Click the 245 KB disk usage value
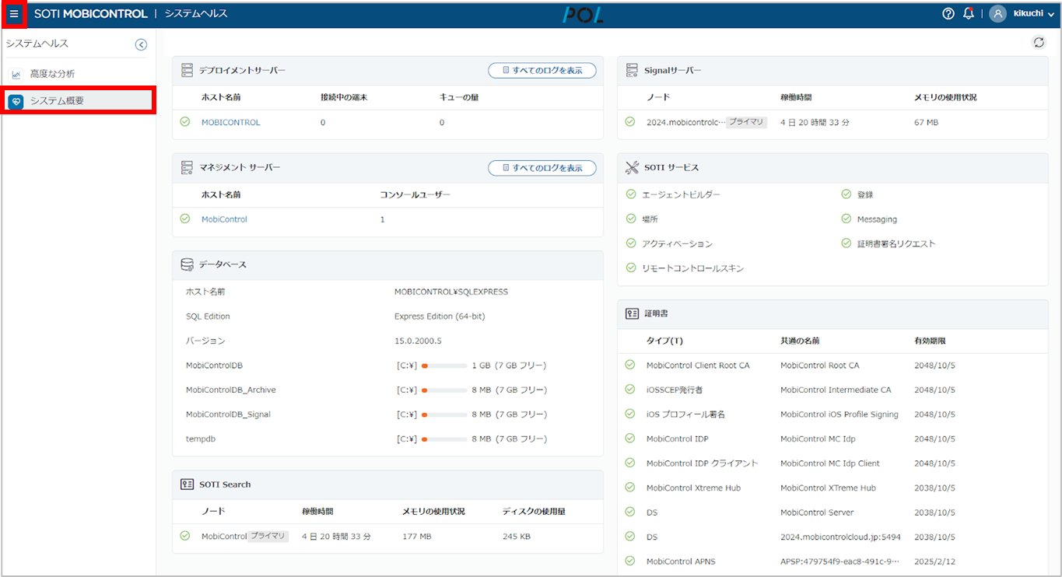The height and width of the screenshot is (577, 1062). point(517,537)
